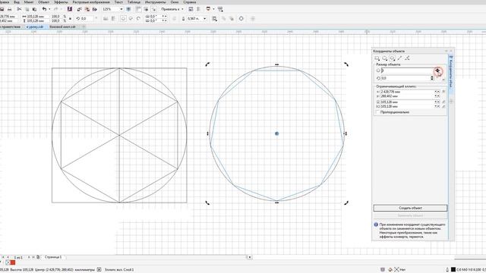Click the Paste icon in toolbar
The width and height of the screenshot is (486, 273).
(34, 9)
